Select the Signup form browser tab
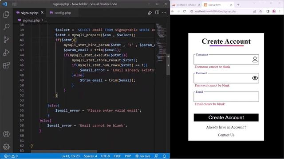This screenshot has width=284, height=159. click(x=215, y=5)
